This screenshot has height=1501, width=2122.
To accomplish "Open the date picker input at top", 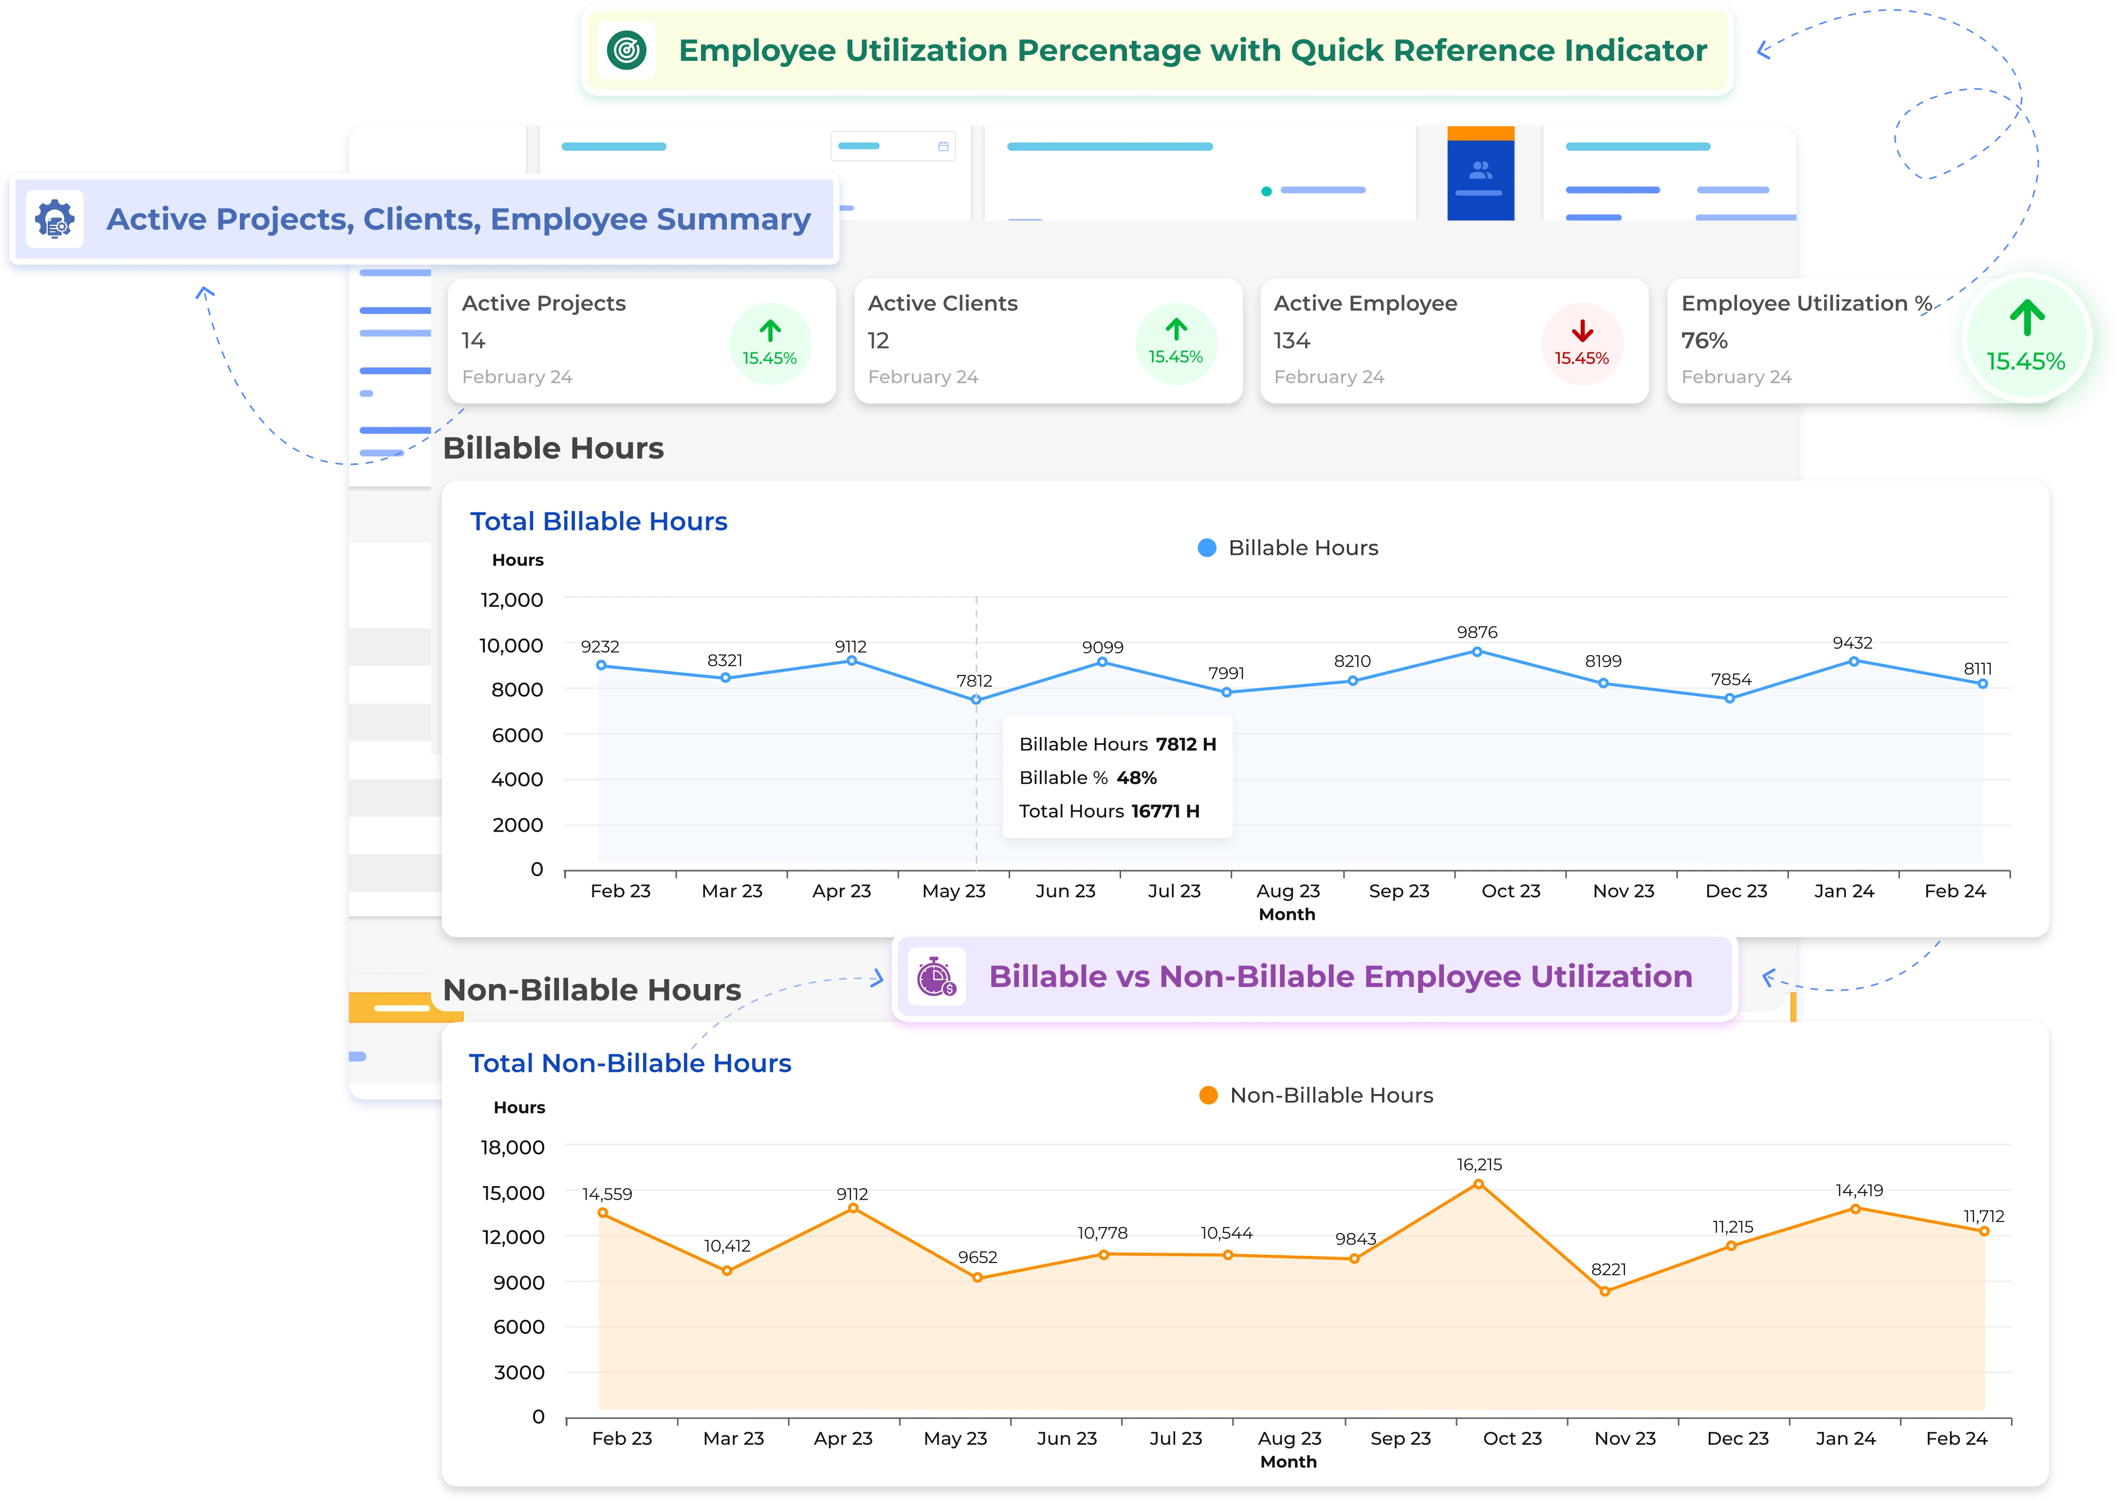I will (893, 146).
